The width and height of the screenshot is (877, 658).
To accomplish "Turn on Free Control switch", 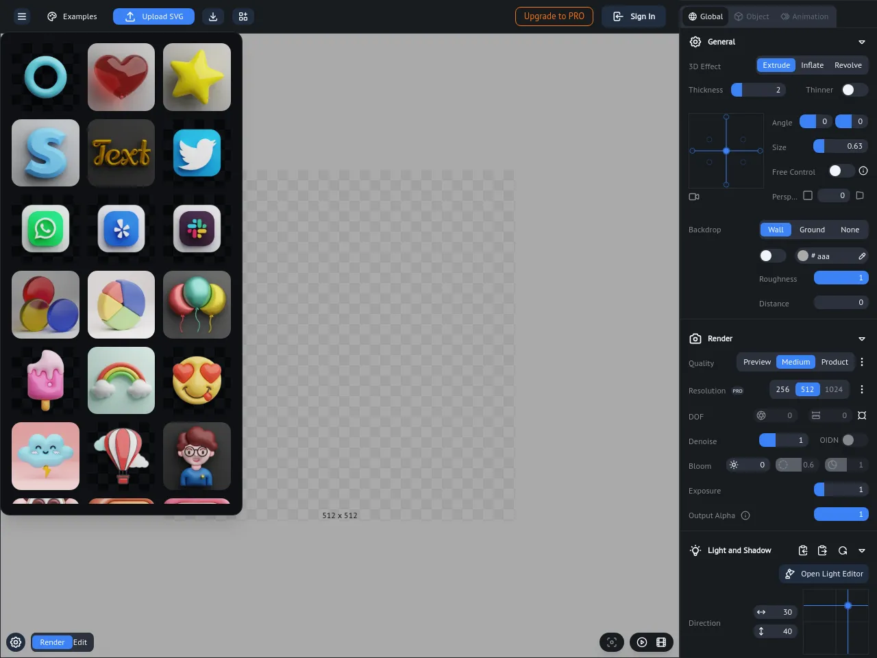I will [x=841, y=171].
